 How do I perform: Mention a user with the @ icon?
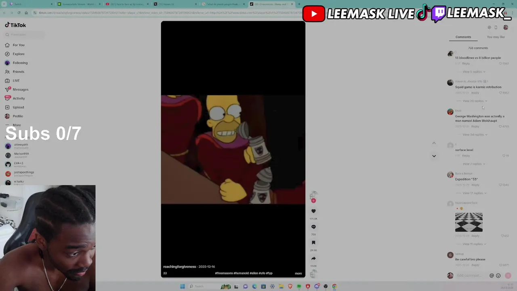tap(492, 276)
